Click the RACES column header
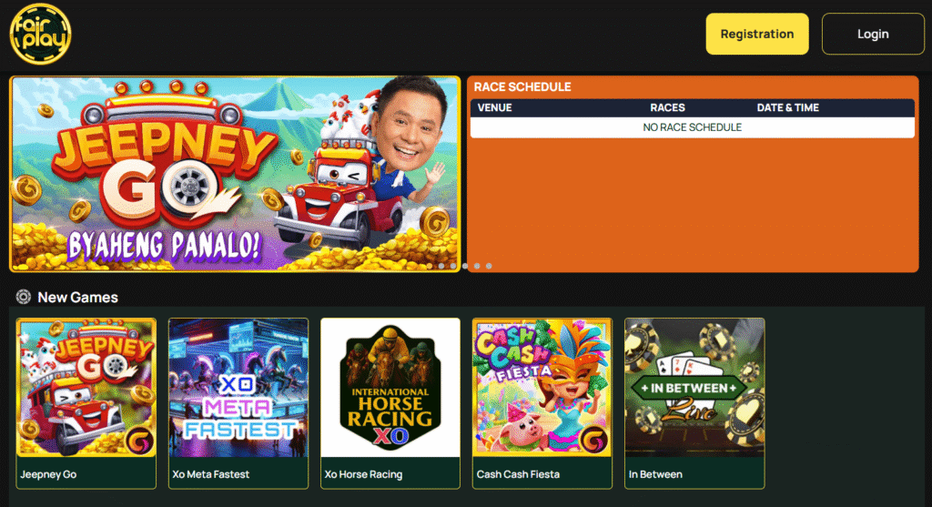 point(667,107)
